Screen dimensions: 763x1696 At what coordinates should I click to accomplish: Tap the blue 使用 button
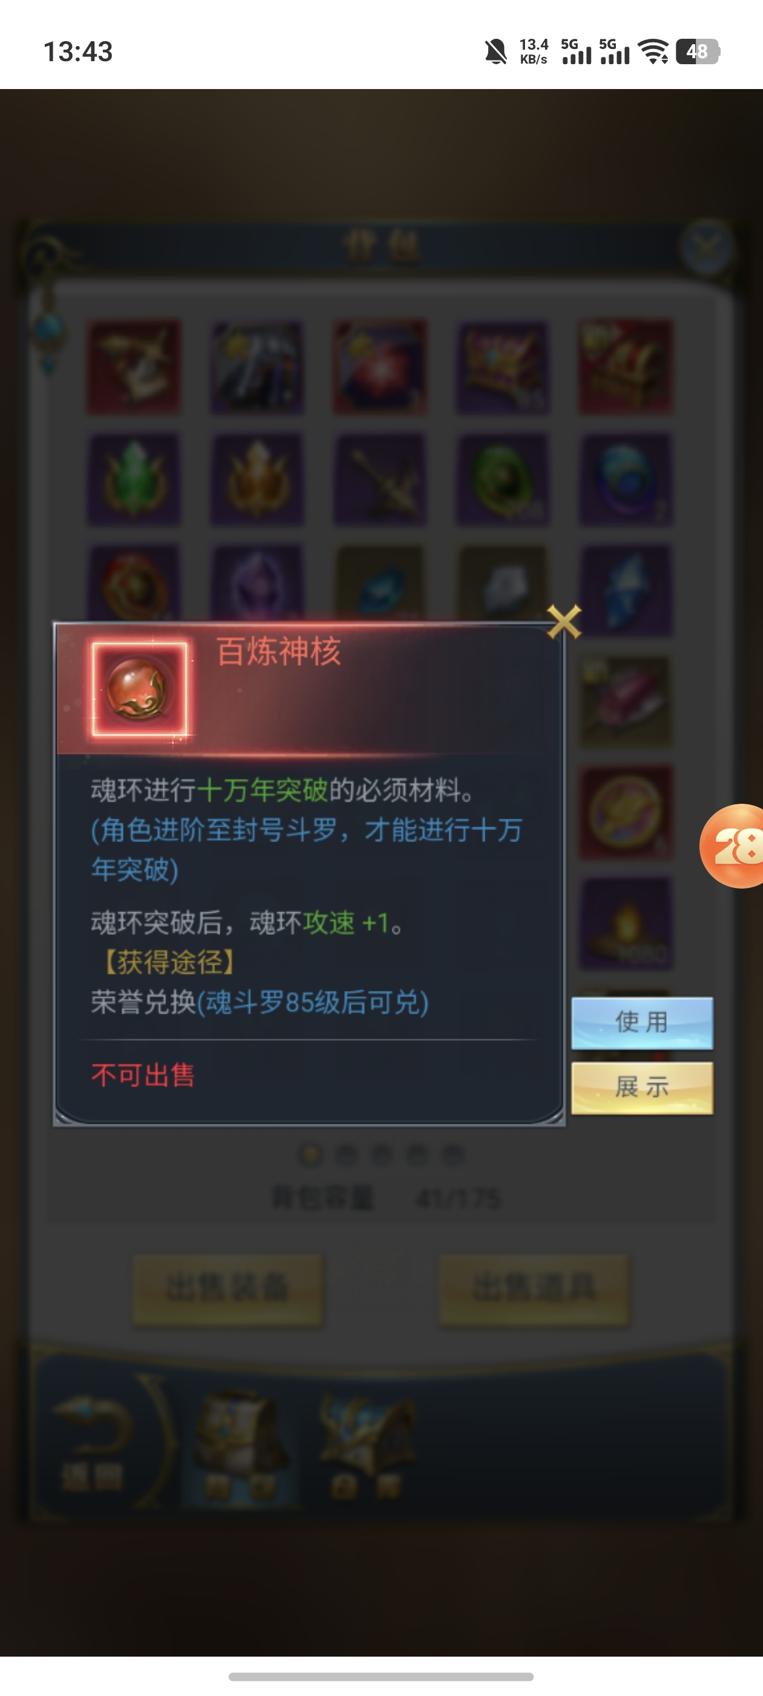click(x=642, y=1022)
